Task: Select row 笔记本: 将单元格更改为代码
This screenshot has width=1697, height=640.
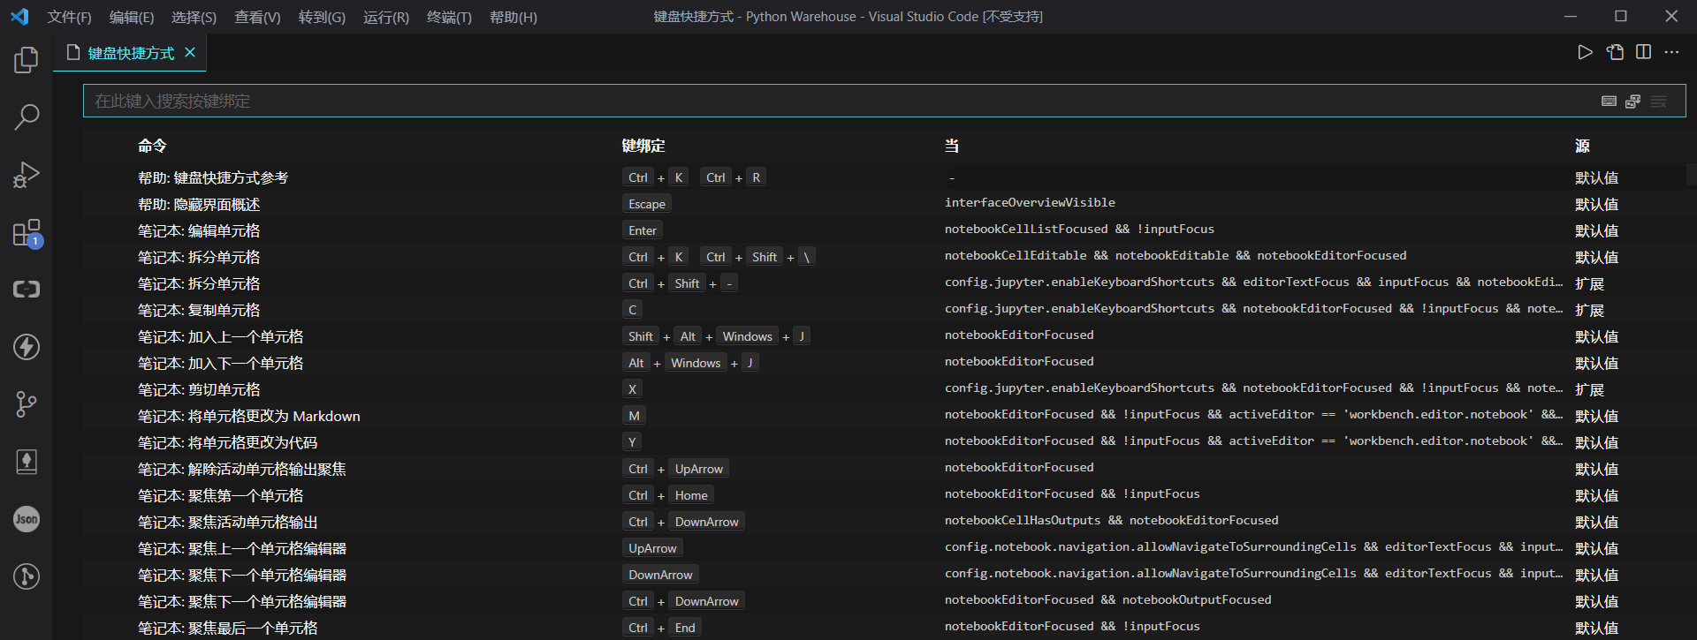Action: [884, 442]
